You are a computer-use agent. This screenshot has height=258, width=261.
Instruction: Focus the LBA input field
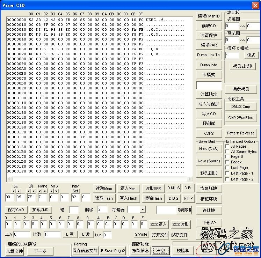pyautogui.click(x=22, y=235)
